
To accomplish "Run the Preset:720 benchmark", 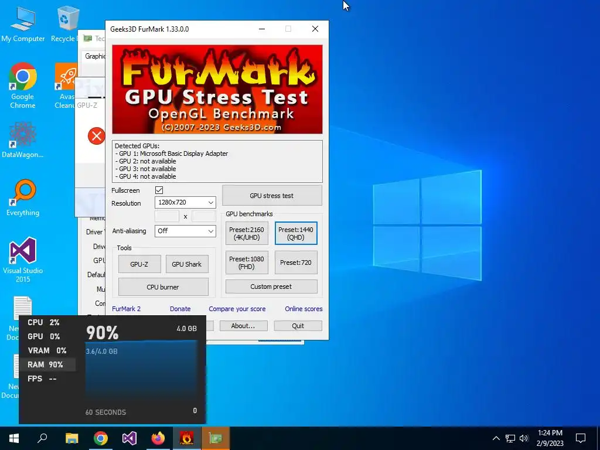I will click(x=296, y=262).
